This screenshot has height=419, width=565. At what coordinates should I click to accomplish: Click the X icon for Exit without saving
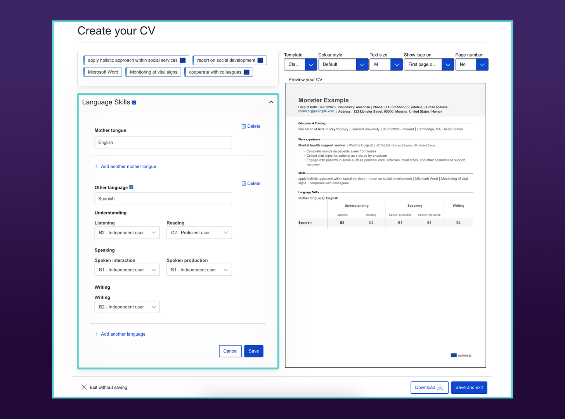click(x=84, y=387)
